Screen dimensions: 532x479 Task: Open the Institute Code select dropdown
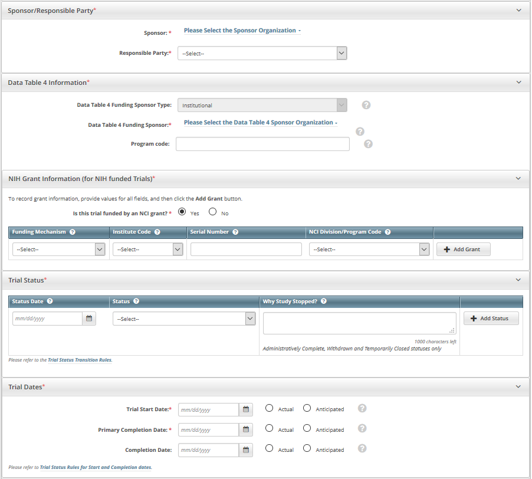[x=148, y=250]
